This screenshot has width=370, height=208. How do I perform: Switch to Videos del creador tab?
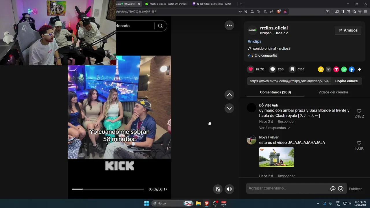(333, 92)
